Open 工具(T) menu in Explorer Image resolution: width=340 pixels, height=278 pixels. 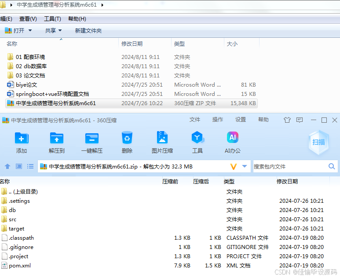pos(52,19)
